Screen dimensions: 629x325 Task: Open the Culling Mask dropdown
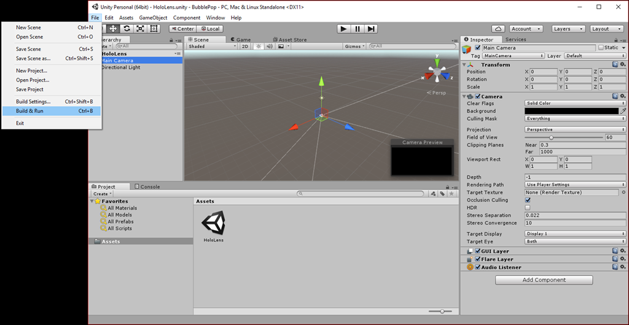[x=575, y=118]
